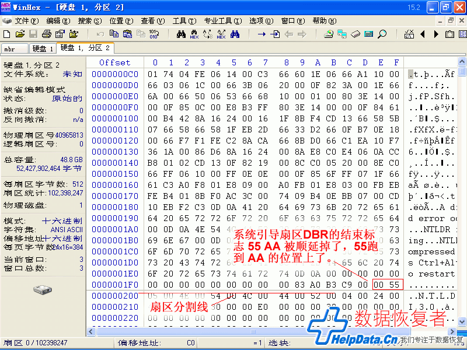This screenshot has width=467, height=350.
Task: Open the 文件(F) menu
Action: point(27,21)
